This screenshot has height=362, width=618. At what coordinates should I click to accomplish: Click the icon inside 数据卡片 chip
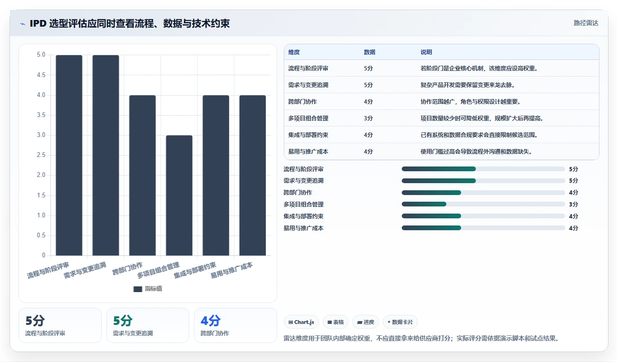click(389, 322)
